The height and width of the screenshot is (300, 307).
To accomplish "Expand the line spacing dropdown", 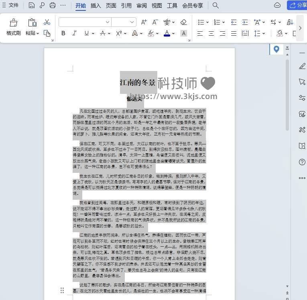I will click(x=264, y=33).
